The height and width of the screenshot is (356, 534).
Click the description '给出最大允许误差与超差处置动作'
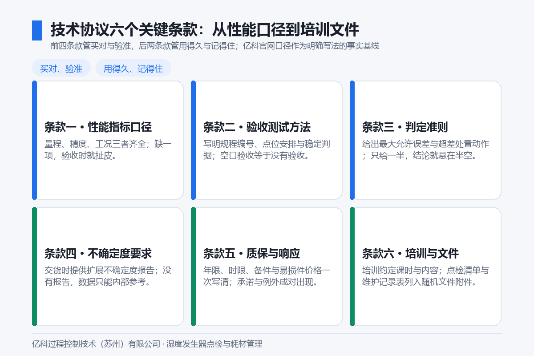click(x=426, y=150)
